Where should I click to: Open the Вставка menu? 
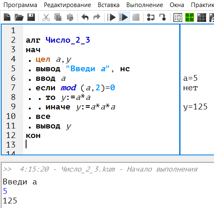[x=108, y=5]
